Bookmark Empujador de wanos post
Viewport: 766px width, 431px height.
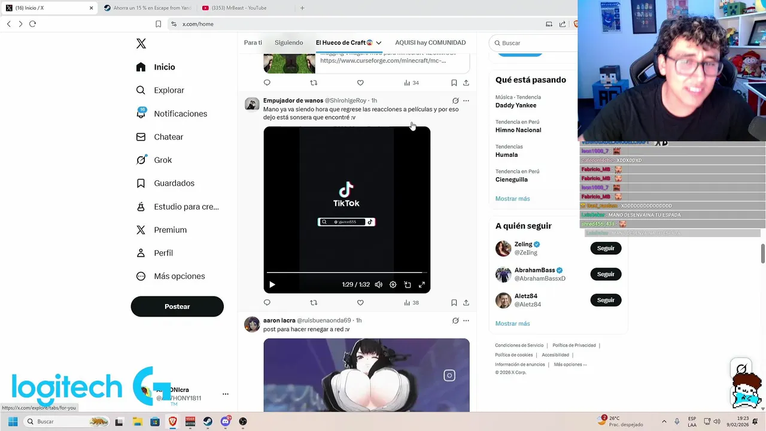point(454,303)
